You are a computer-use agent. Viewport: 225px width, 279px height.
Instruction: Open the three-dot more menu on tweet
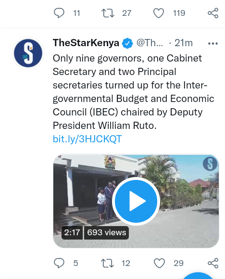pyautogui.click(x=212, y=43)
